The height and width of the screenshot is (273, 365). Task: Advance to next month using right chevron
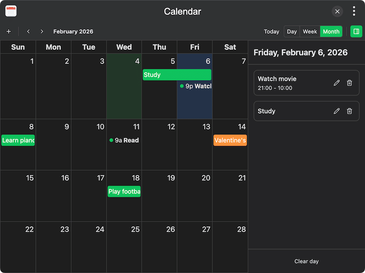pyautogui.click(x=42, y=31)
